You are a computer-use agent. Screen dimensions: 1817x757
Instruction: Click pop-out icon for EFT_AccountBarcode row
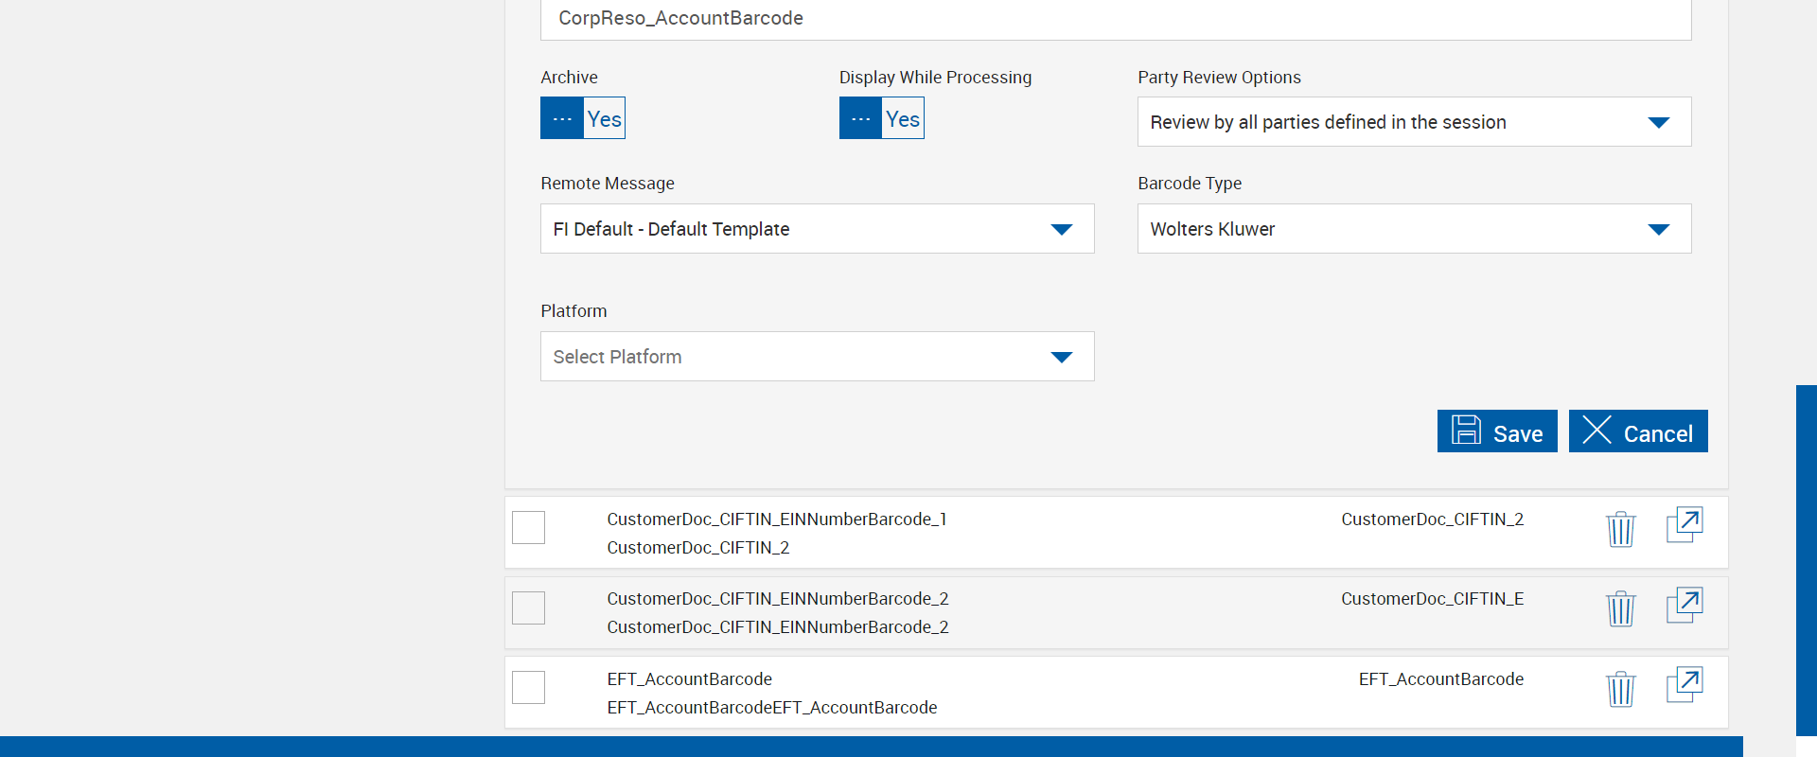click(1684, 685)
